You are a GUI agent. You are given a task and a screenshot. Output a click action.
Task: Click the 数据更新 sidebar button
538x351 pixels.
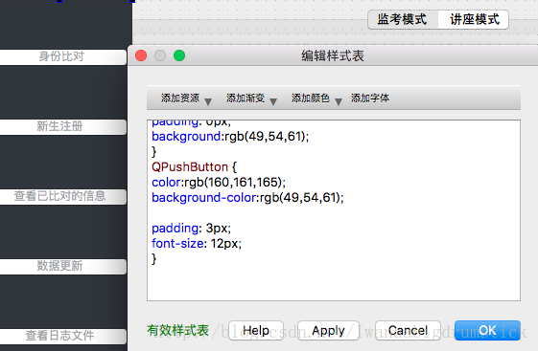click(62, 267)
